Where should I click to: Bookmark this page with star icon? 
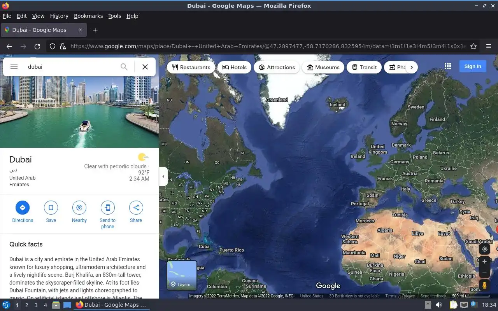click(473, 46)
